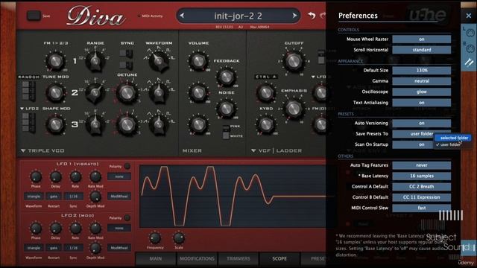Click oscillator 1 RANGE knob
This screenshot has width=477, height=268.
tap(95, 61)
